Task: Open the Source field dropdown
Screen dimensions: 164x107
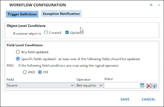Action: pyautogui.click(x=41, y=85)
